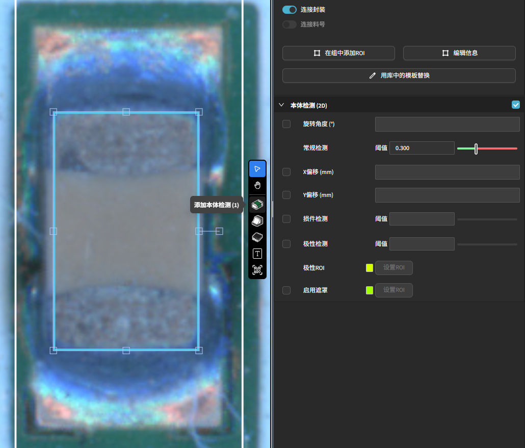Select the text (T) detection tool

coord(257,254)
